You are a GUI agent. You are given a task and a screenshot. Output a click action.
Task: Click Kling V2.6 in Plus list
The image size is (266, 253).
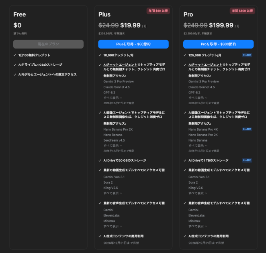point(110,188)
